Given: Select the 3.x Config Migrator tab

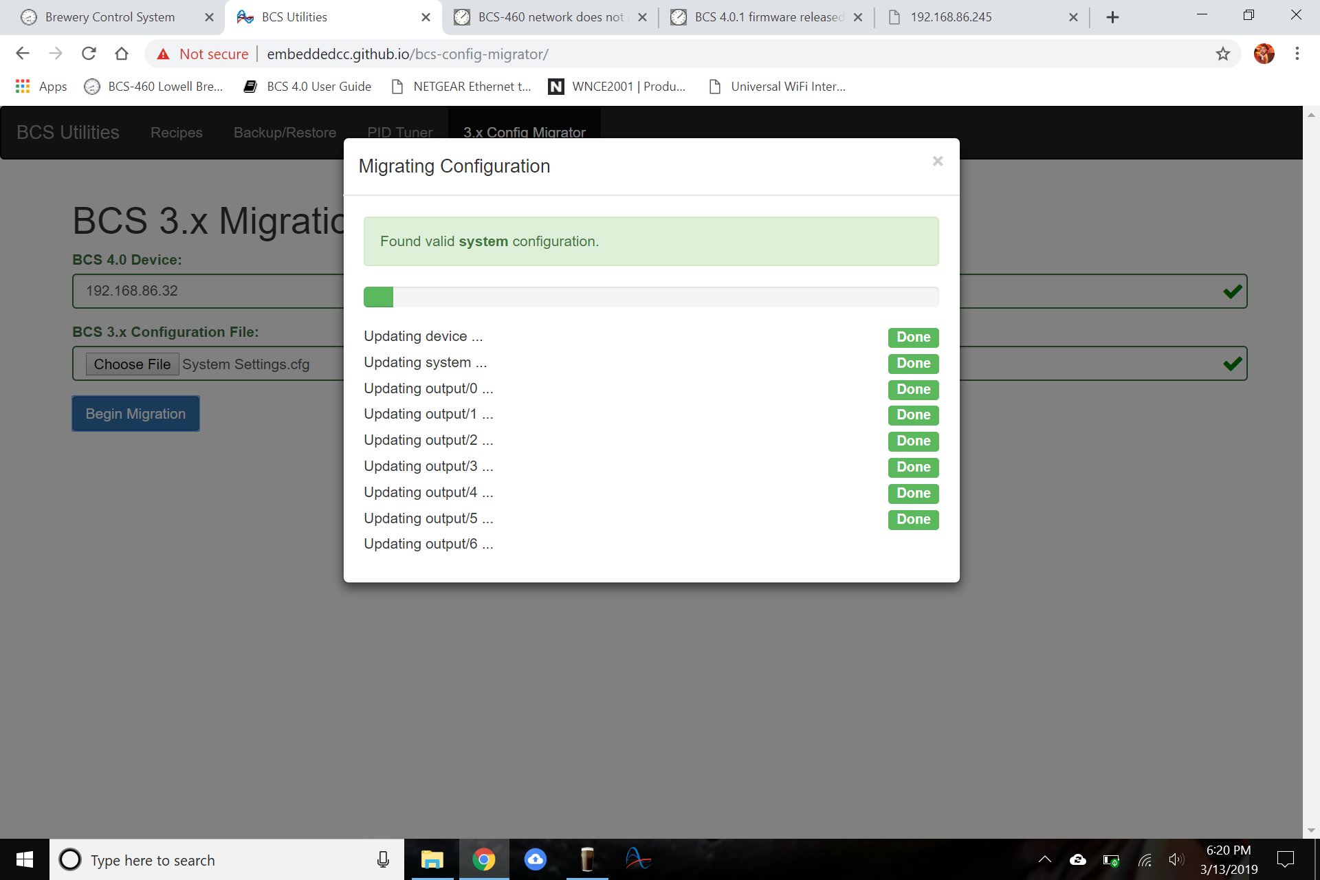Looking at the screenshot, I should (523, 133).
